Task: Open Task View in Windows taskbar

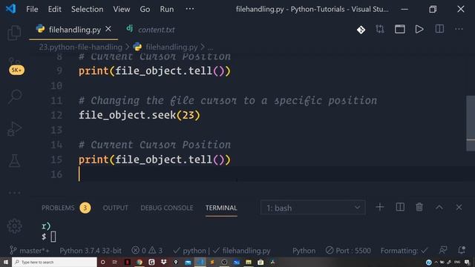Action: click(115, 262)
